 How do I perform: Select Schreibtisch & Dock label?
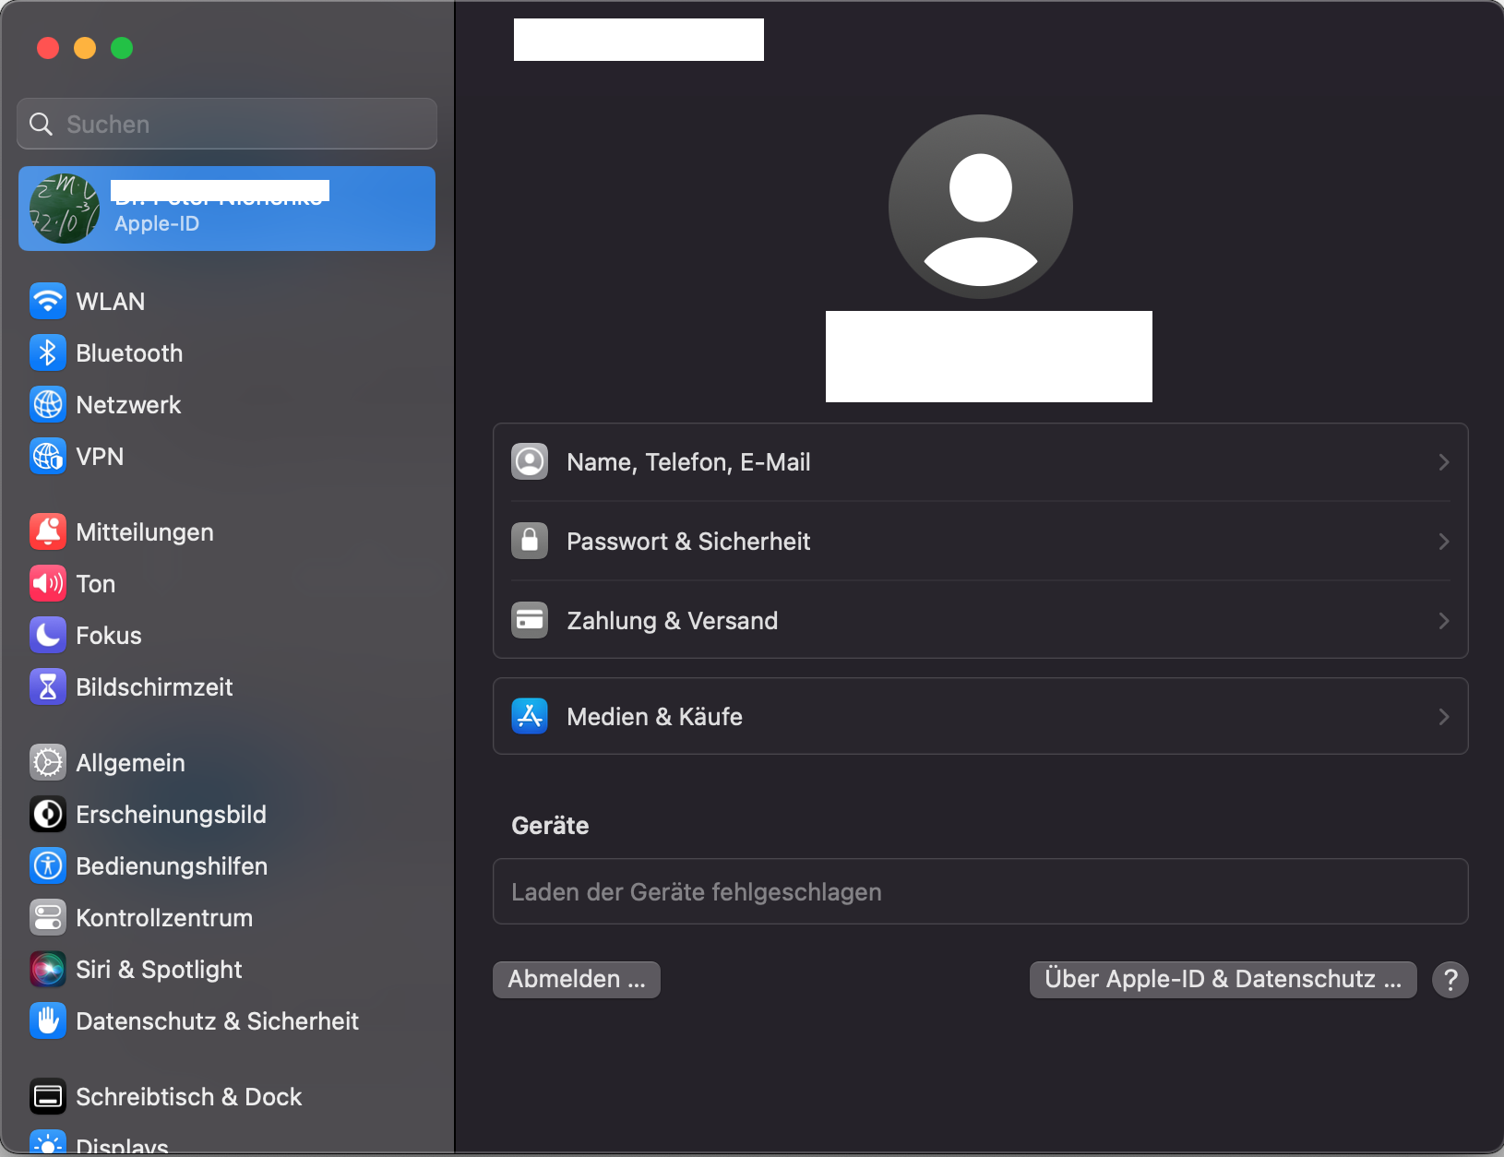189,1096
